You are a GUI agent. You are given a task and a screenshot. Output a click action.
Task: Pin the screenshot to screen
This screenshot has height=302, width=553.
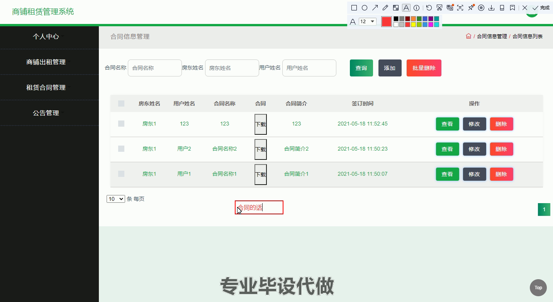tap(471, 8)
